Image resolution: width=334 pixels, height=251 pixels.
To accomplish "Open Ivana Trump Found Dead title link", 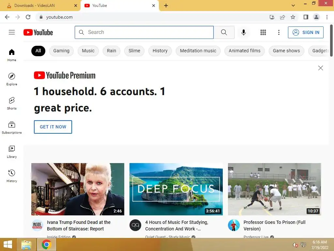I will (x=79, y=226).
